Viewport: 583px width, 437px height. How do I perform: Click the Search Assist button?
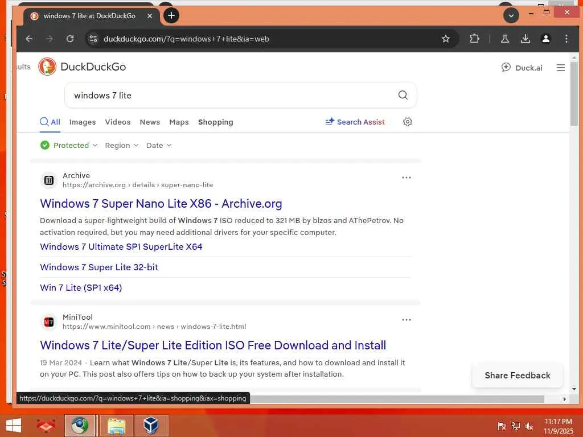(355, 122)
